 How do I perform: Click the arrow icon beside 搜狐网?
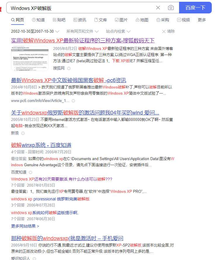point(69,68)
